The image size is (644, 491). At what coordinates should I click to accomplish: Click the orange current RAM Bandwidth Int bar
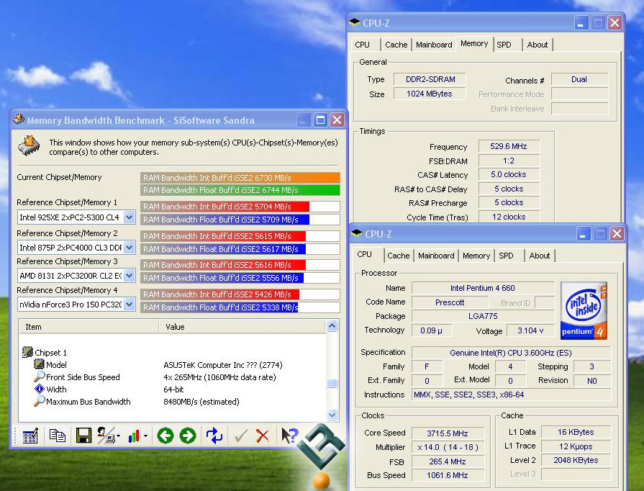240,178
